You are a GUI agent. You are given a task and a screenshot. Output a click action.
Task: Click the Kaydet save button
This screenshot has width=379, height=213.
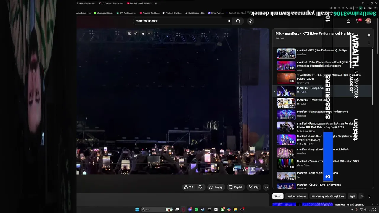click(x=236, y=187)
